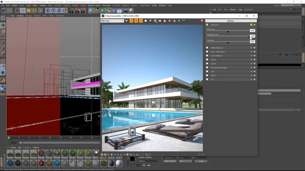
Task: Save image from V-Ray frame buffer
Action: click(155, 21)
